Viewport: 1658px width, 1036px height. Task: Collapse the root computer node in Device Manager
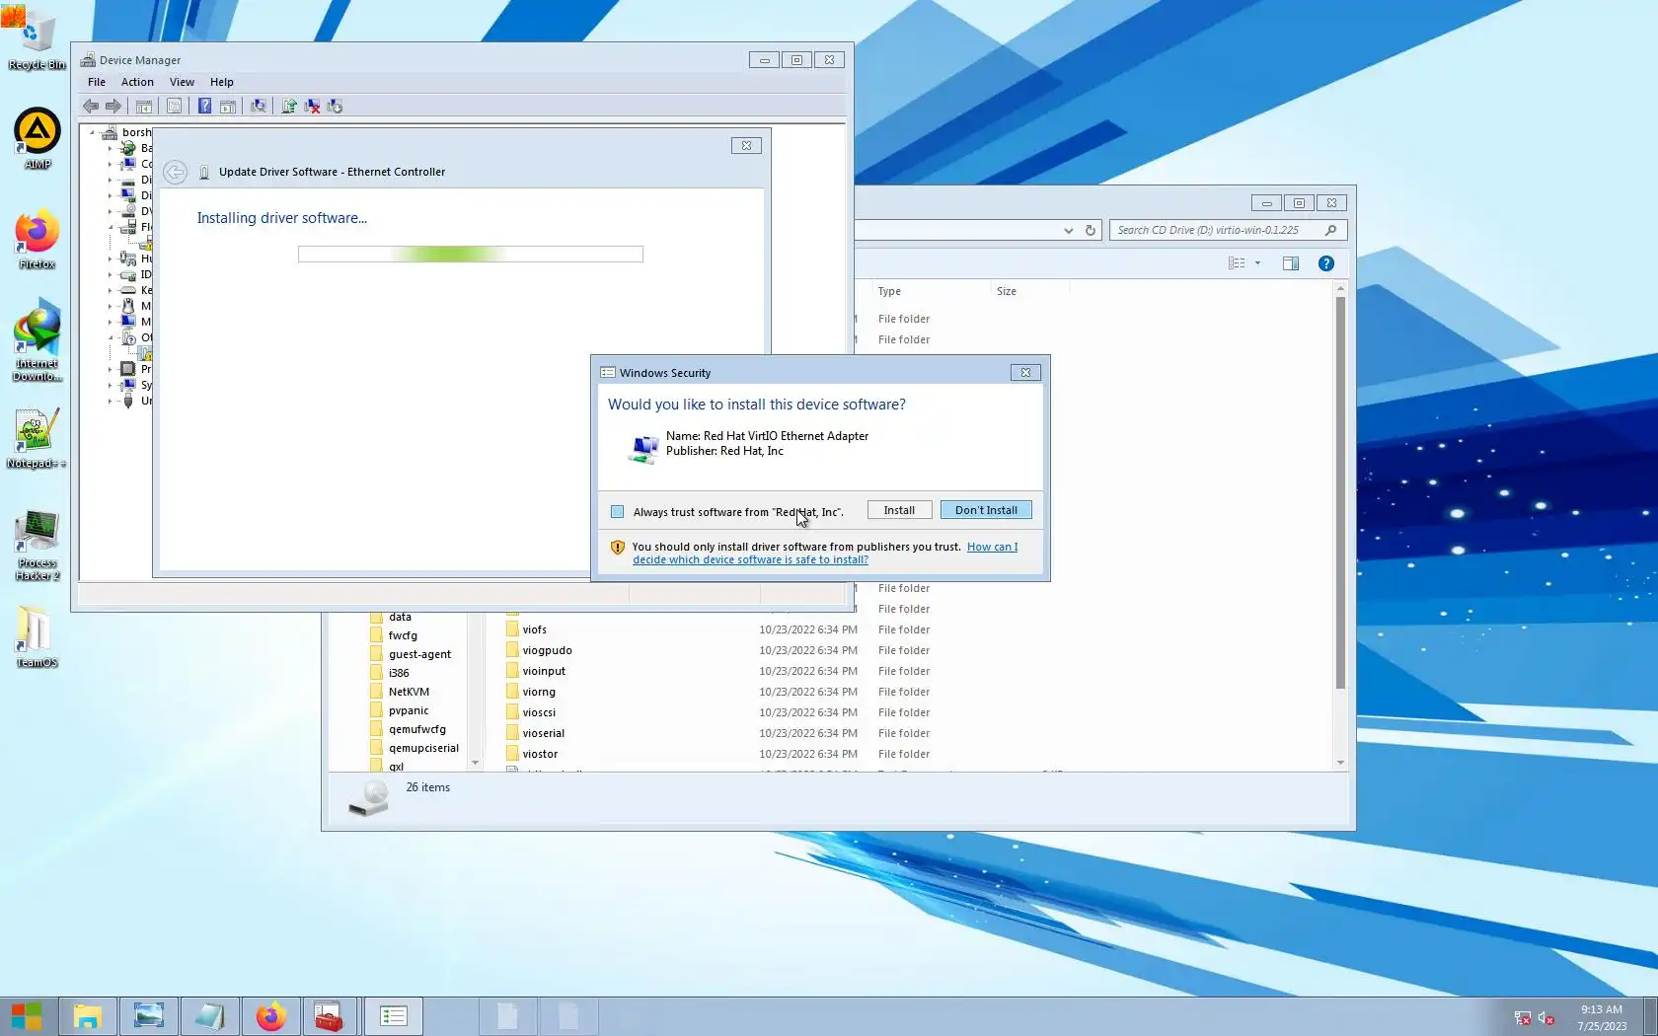pos(92,133)
